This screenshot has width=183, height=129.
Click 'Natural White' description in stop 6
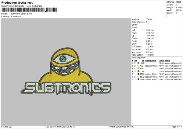coord(151,77)
